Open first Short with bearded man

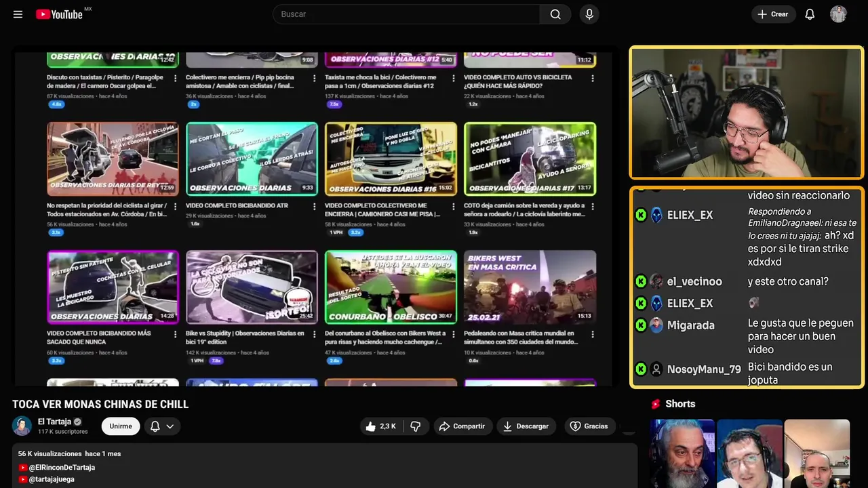(x=682, y=453)
